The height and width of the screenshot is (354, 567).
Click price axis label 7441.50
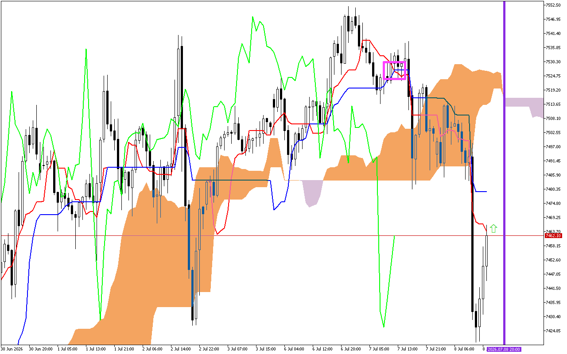click(x=553, y=289)
